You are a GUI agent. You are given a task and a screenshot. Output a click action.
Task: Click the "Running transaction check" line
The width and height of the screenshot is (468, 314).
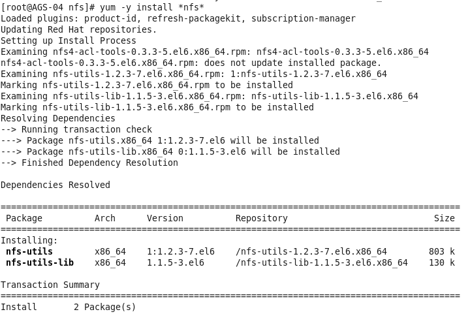[x=86, y=129]
